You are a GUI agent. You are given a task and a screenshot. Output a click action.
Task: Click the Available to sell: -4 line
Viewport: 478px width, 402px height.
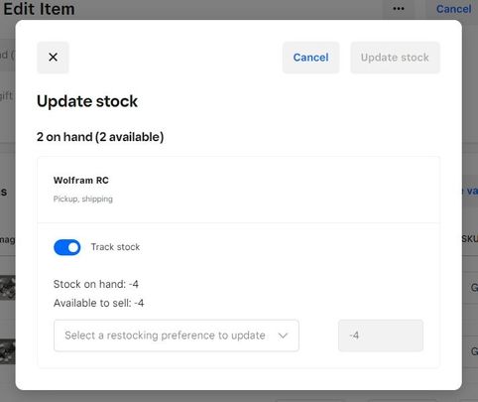pos(98,303)
